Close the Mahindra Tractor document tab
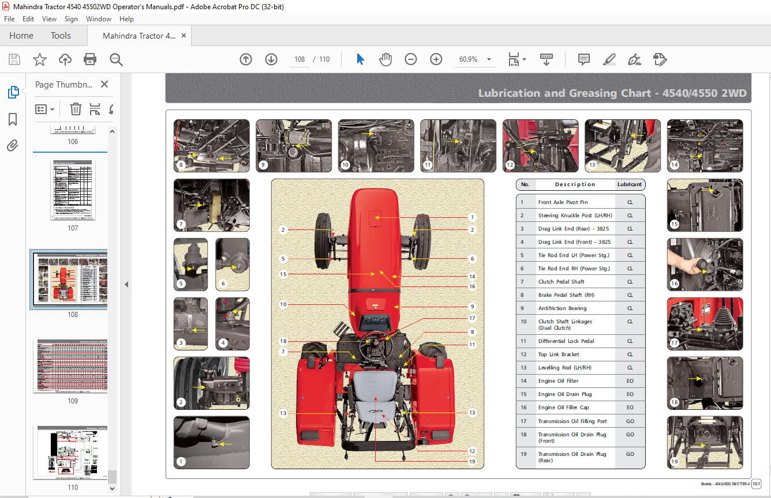The height and width of the screenshot is (498, 771). (x=184, y=36)
